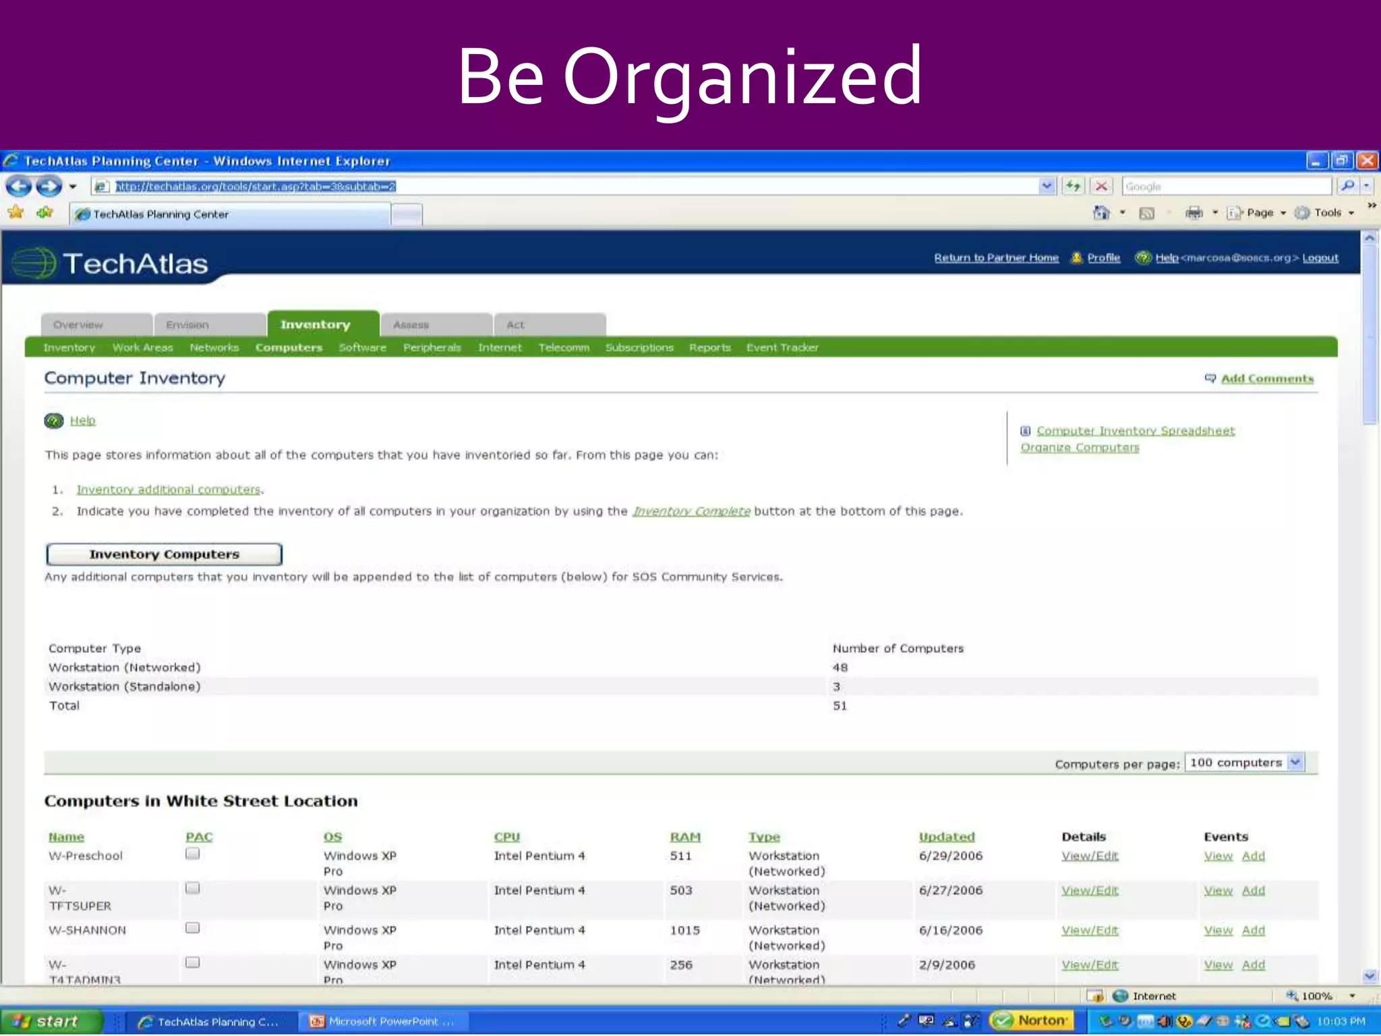Viewport: 1381px width, 1036px height.
Task: Click the Google search input field
Action: pos(1226,186)
